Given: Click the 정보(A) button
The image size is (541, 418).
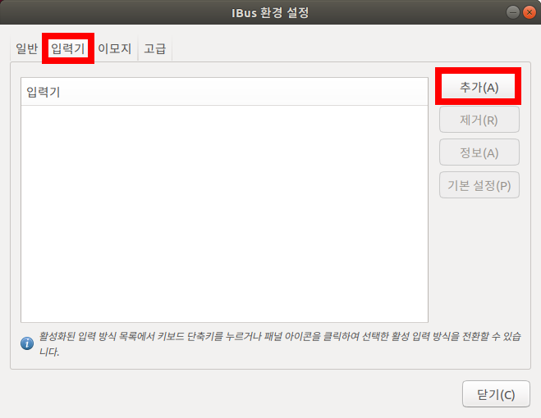Looking at the screenshot, I should click(x=479, y=152).
